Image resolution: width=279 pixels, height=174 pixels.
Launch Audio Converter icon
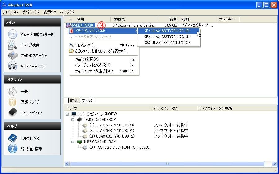click(x=13, y=66)
